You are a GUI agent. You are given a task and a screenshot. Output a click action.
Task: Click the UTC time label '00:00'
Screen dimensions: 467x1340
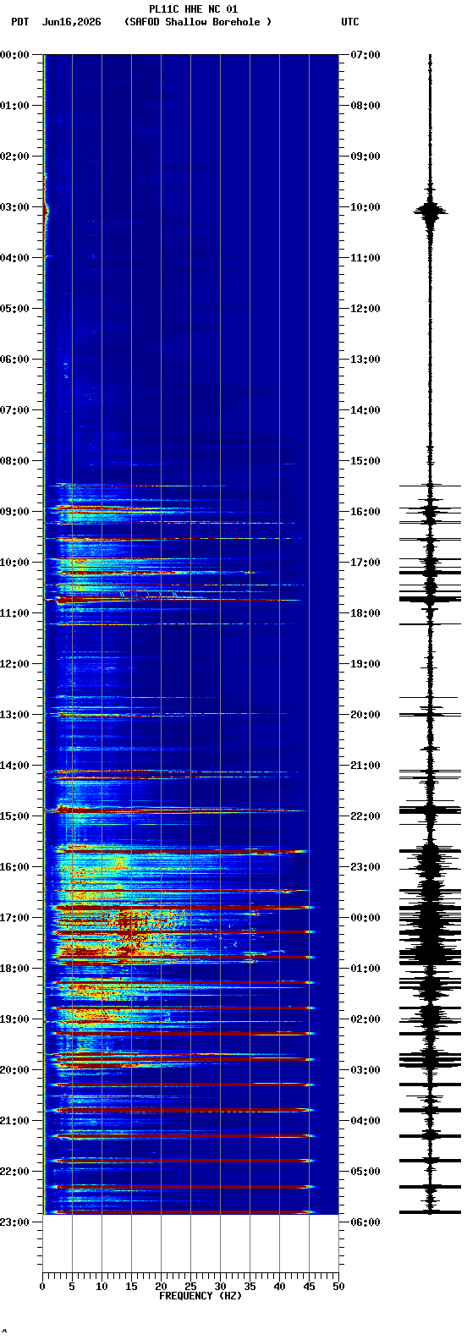point(365,918)
